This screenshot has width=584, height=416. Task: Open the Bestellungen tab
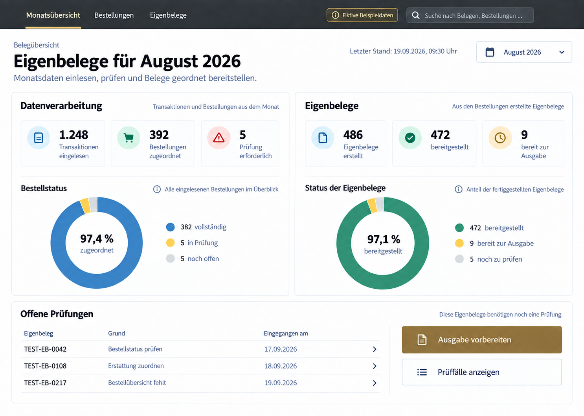114,15
